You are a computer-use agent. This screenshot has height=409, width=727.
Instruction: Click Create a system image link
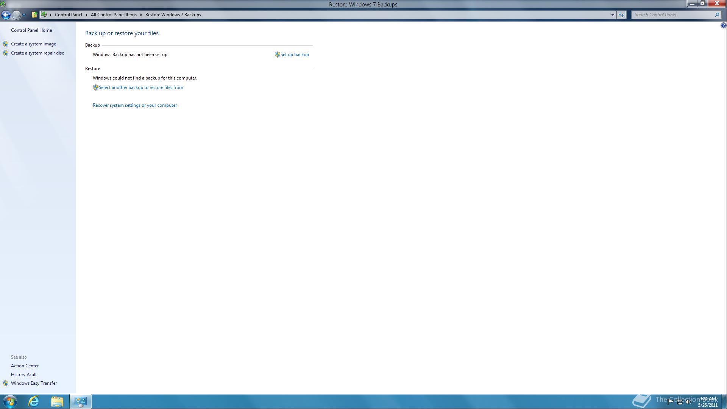33,44
